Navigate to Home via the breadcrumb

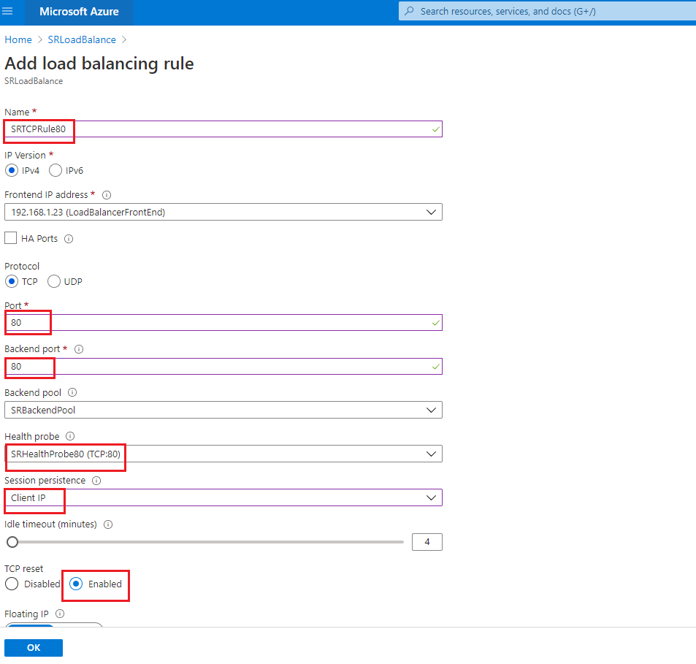pyautogui.click(x=18, y=39)
